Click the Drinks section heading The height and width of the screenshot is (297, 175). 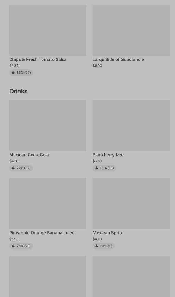coord(18,91)
